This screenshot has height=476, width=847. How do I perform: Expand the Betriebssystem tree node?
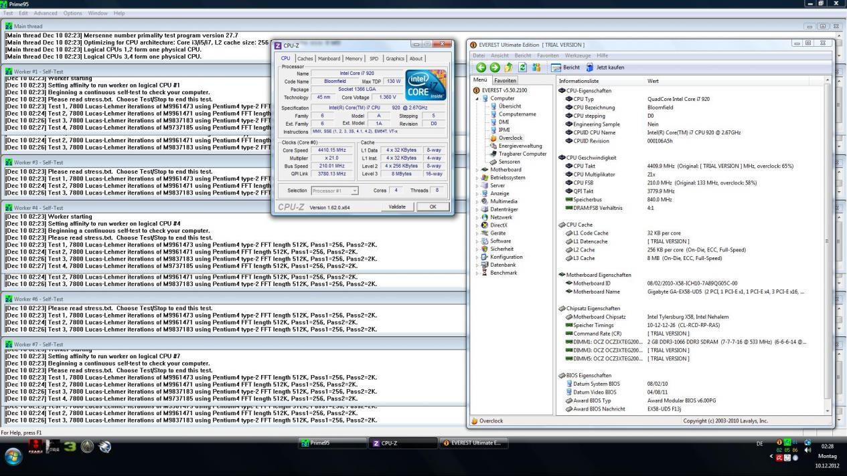[x=477, y=178]
